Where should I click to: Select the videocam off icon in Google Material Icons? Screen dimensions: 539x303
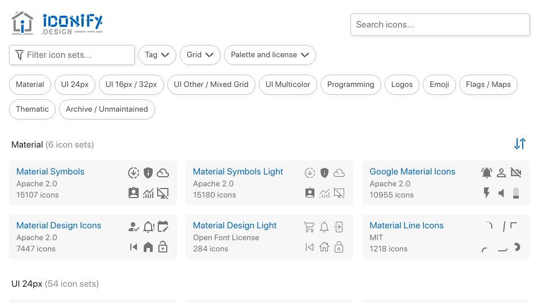[x=516, y=172]
